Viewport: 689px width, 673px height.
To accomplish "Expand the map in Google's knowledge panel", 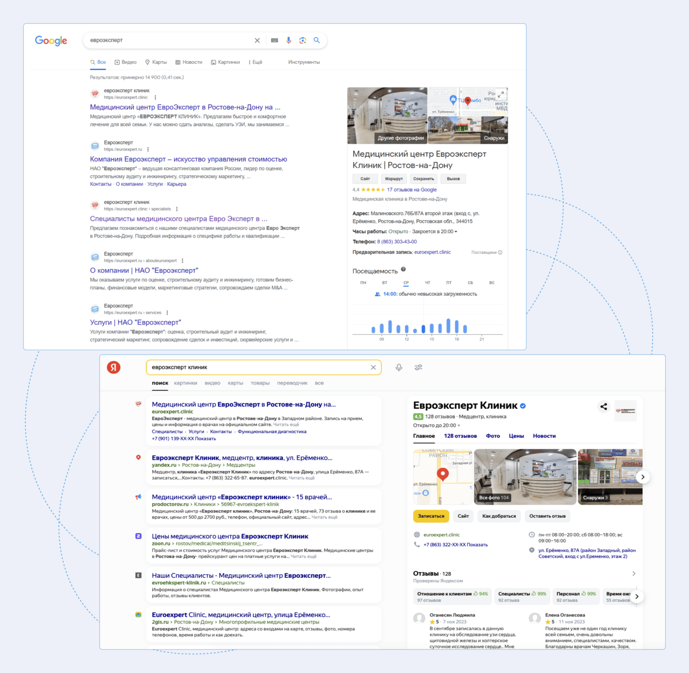I will coord(501,94).
